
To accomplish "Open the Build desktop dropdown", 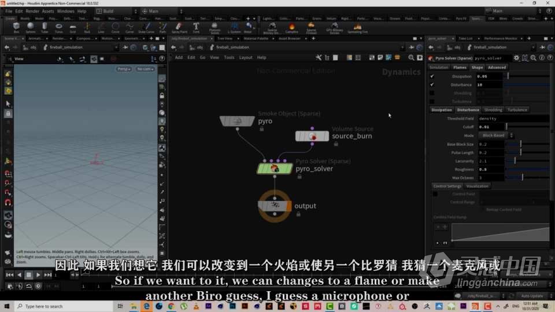I will (116, 12).
